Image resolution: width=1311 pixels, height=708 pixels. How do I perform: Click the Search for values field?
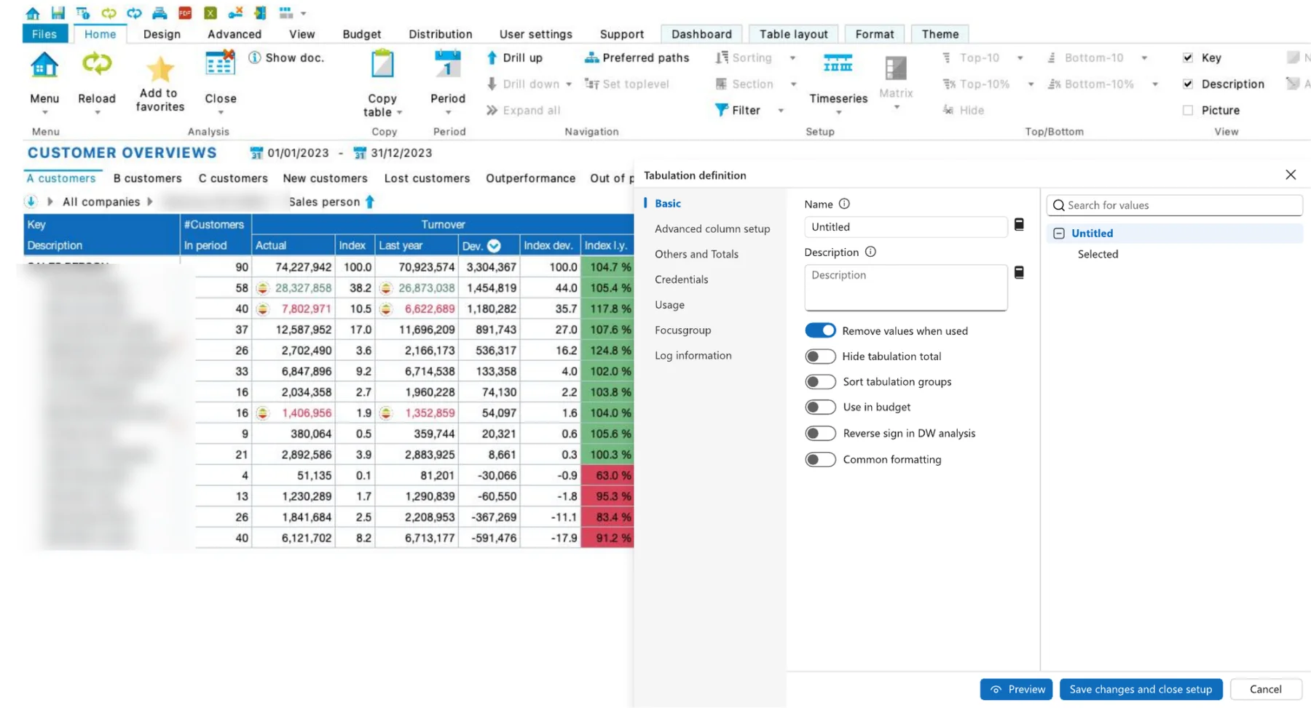click(1175, 205)
